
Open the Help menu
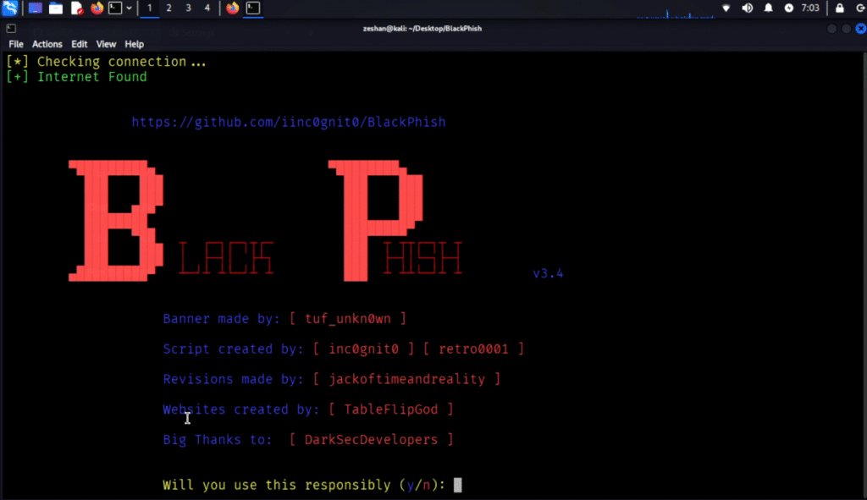point(134,44)
